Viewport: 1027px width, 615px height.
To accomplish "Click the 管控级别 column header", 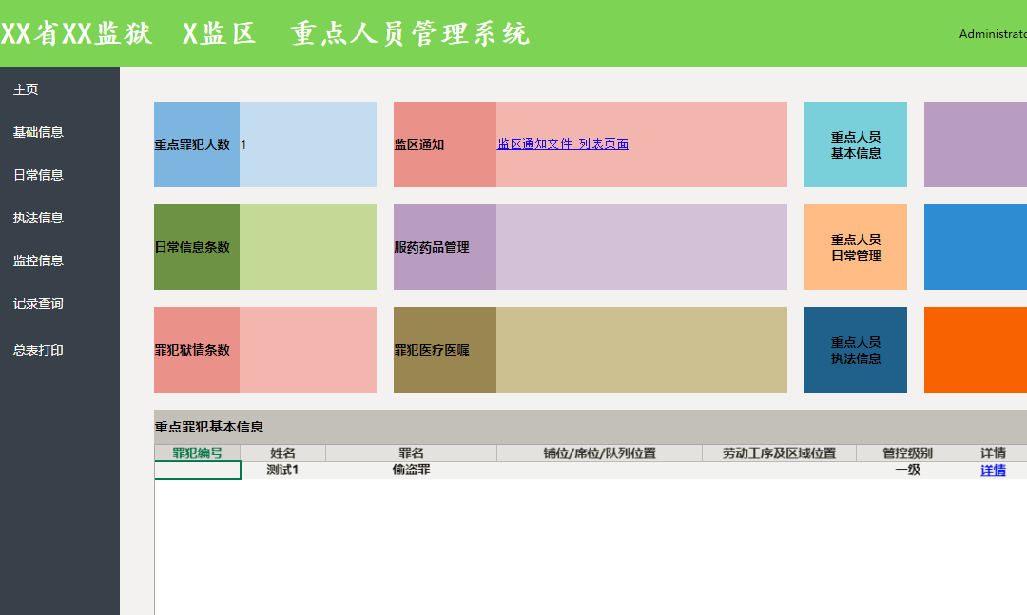I will 906,453.
